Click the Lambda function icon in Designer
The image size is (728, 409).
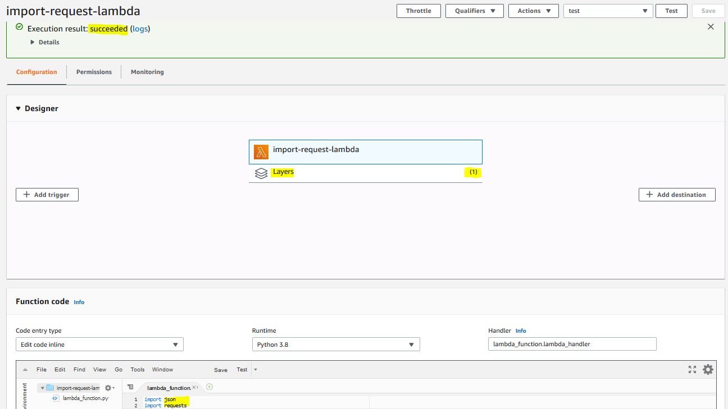tap(261, 152)
